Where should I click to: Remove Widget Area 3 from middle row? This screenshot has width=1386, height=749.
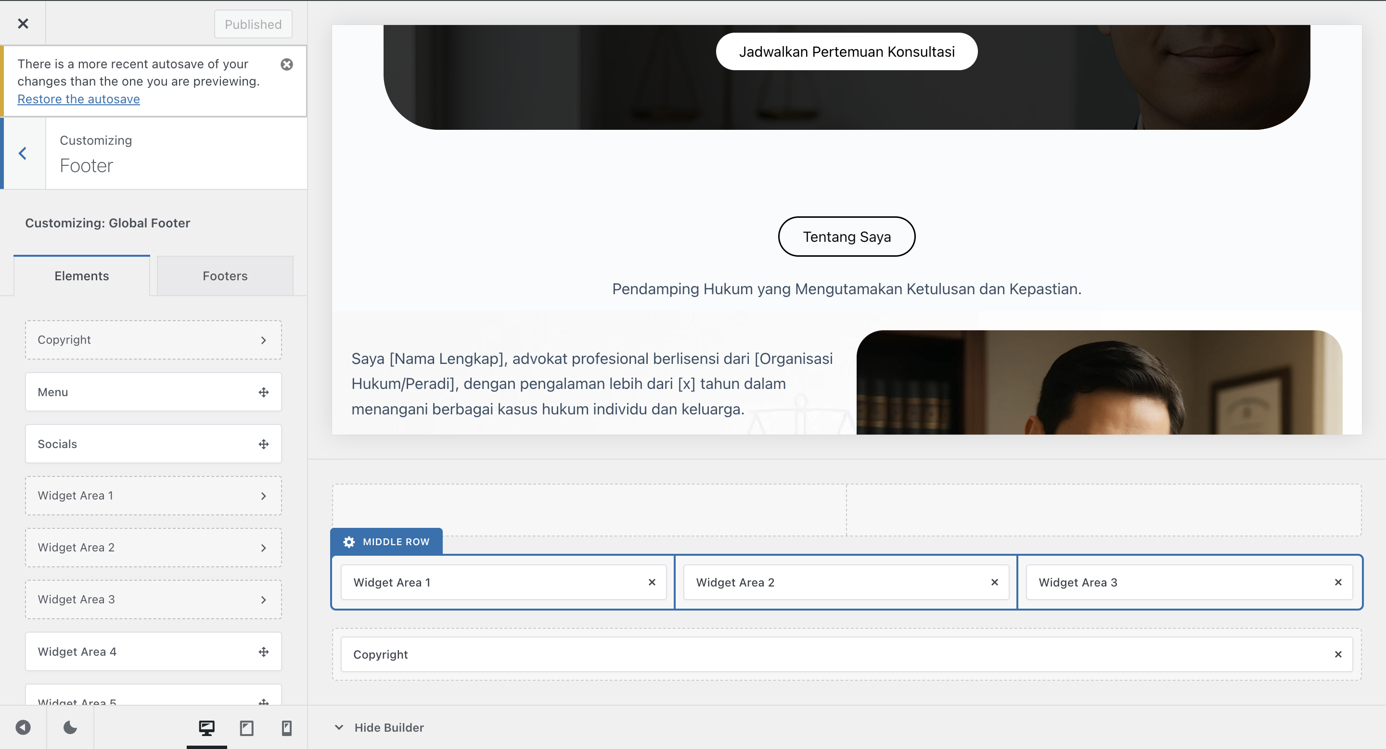(1339, 582)
